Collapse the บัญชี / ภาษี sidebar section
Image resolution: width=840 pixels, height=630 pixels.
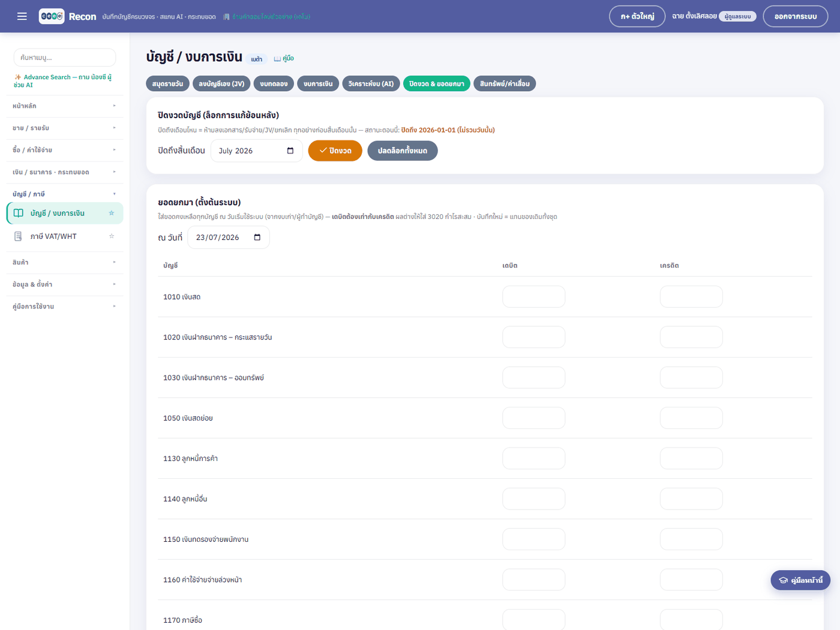64,194
